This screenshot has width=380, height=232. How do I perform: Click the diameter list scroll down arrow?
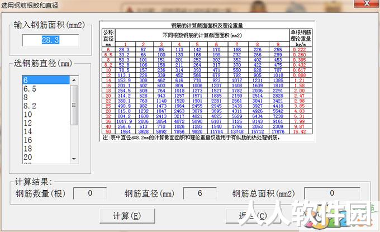pos(74,159)
